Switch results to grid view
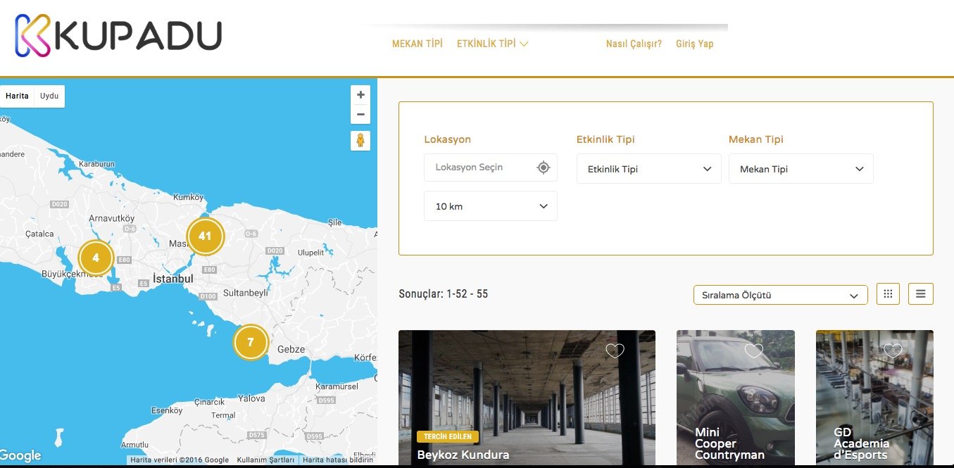The height and width of the screenshot is (468, 954). click(x=888, y=294)
